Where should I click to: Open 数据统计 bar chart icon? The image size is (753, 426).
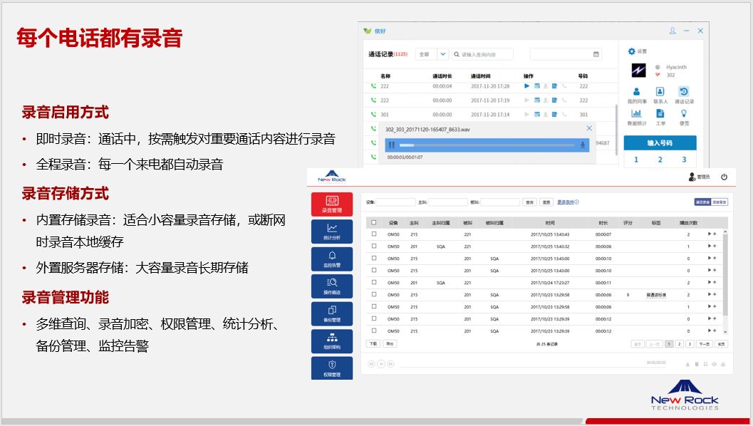coord(636,116)
